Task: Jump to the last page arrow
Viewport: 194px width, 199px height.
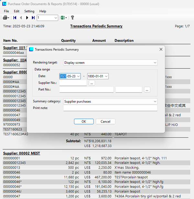Action: click(33, 18)
